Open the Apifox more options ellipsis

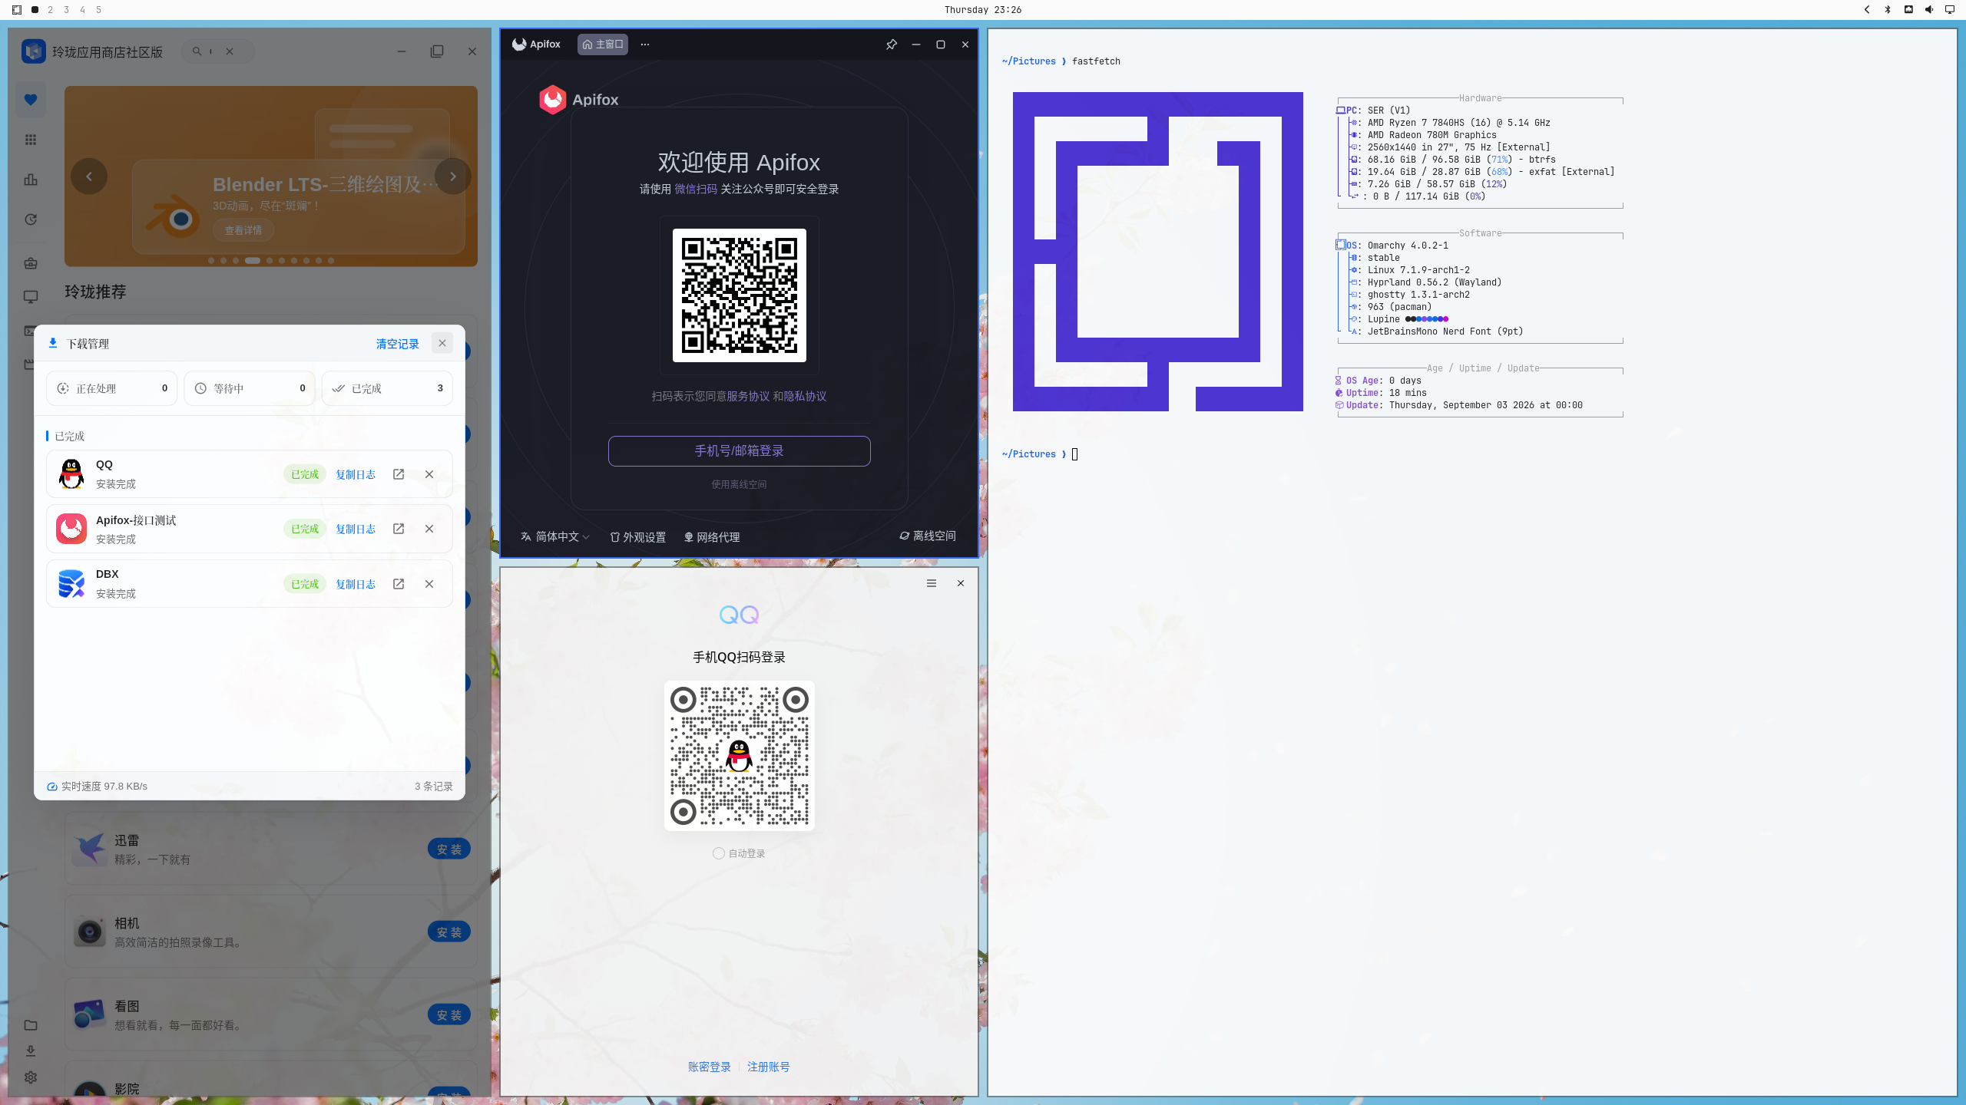point(645,45)
